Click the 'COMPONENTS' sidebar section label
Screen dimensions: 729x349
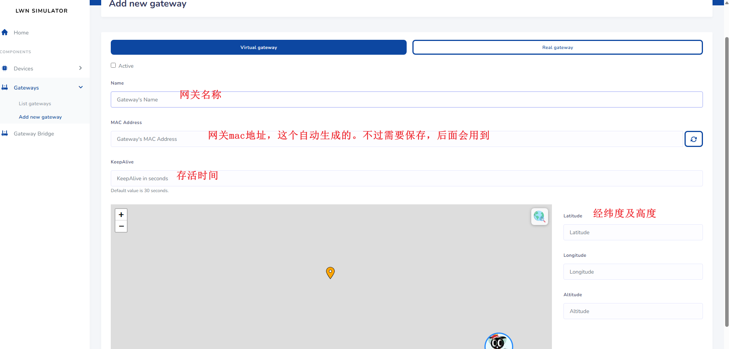[x=16, y=52]
